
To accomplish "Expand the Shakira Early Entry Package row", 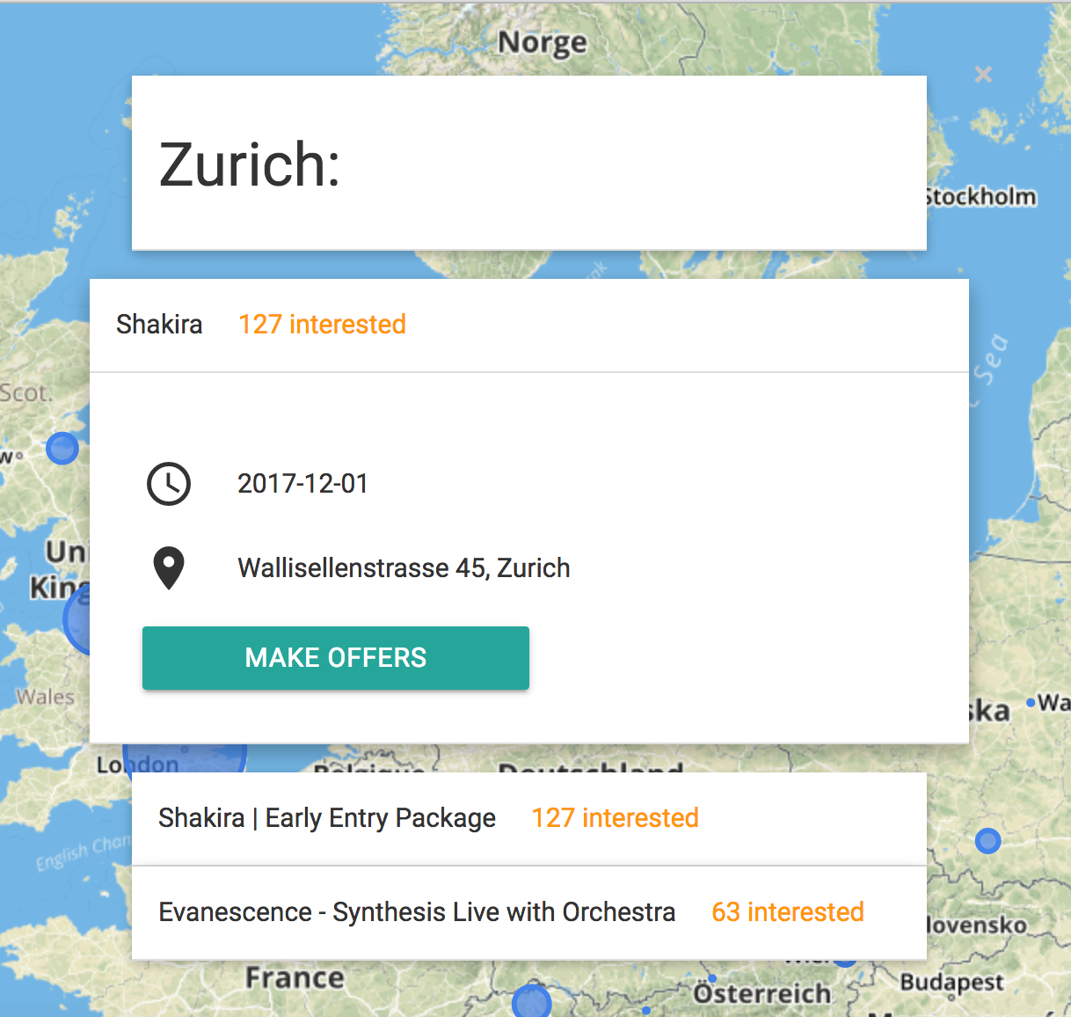I will [529, 819].
